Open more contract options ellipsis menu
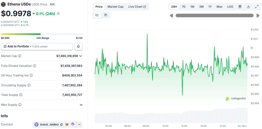This screenshot has height=129, width=262. (x=79, y=125)
